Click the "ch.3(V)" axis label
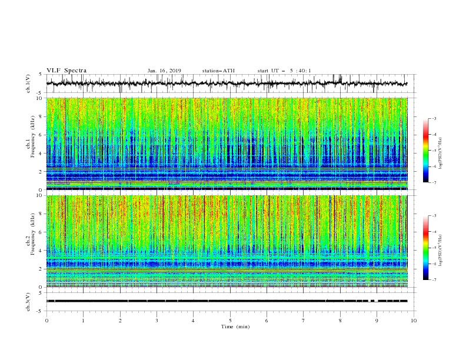Viewport: 466px width, 360px height. 28,302
